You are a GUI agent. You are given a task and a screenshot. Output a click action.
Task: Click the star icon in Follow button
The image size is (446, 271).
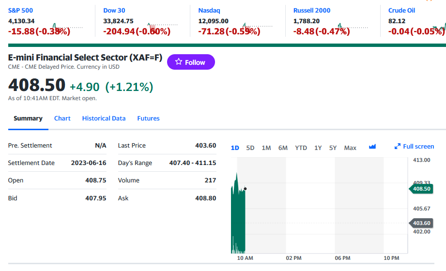[179, 62]
